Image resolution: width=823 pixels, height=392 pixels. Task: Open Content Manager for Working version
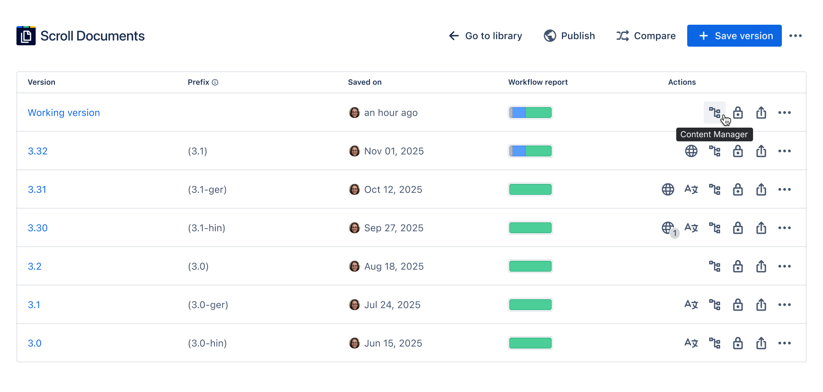(x=714, y=113)
